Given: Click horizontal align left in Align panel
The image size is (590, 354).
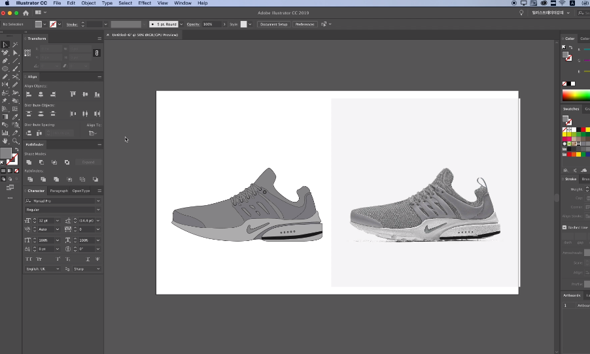Looking at the screenshot, I should click(x=29, y=94).
